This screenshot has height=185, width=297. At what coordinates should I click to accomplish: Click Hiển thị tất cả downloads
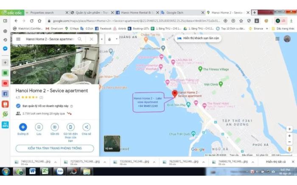(x=276, y=162)
